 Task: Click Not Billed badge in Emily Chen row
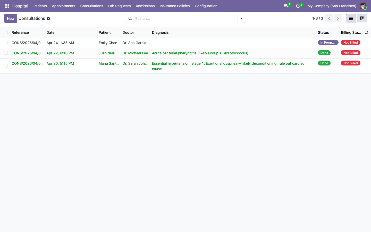click(350, 43)
